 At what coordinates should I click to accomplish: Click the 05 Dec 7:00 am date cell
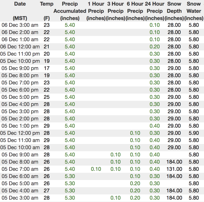[20, 169]
